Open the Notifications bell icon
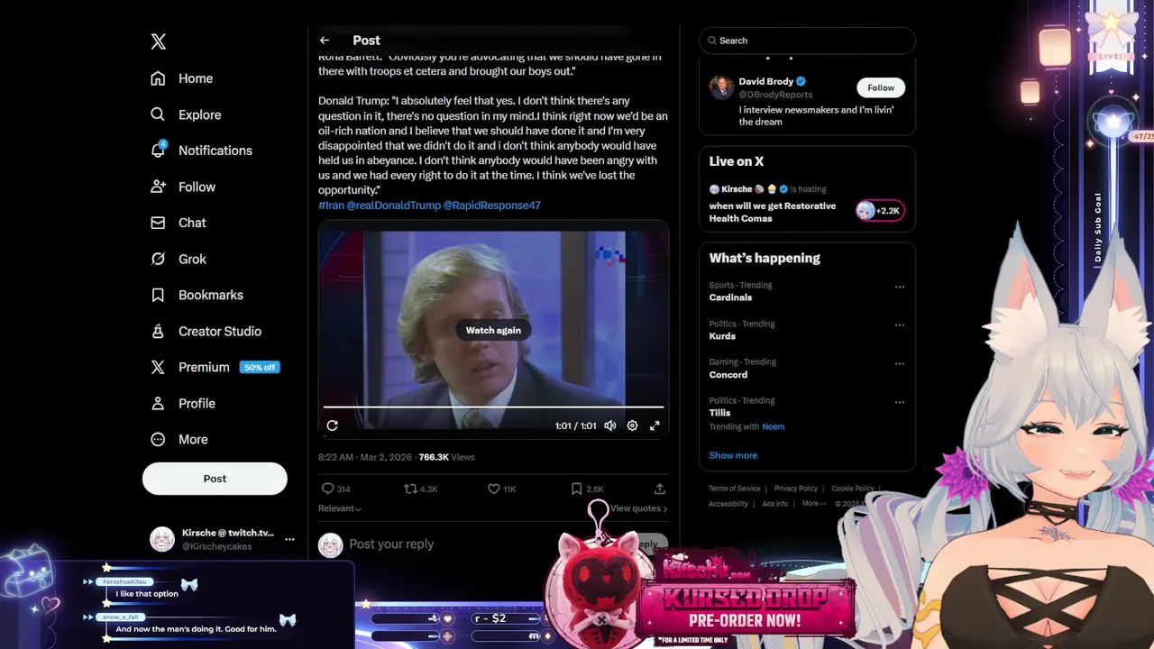1154x649 pixels. coord(158,151)
